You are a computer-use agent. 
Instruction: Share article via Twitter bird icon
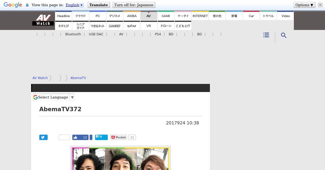pos(43,137)
